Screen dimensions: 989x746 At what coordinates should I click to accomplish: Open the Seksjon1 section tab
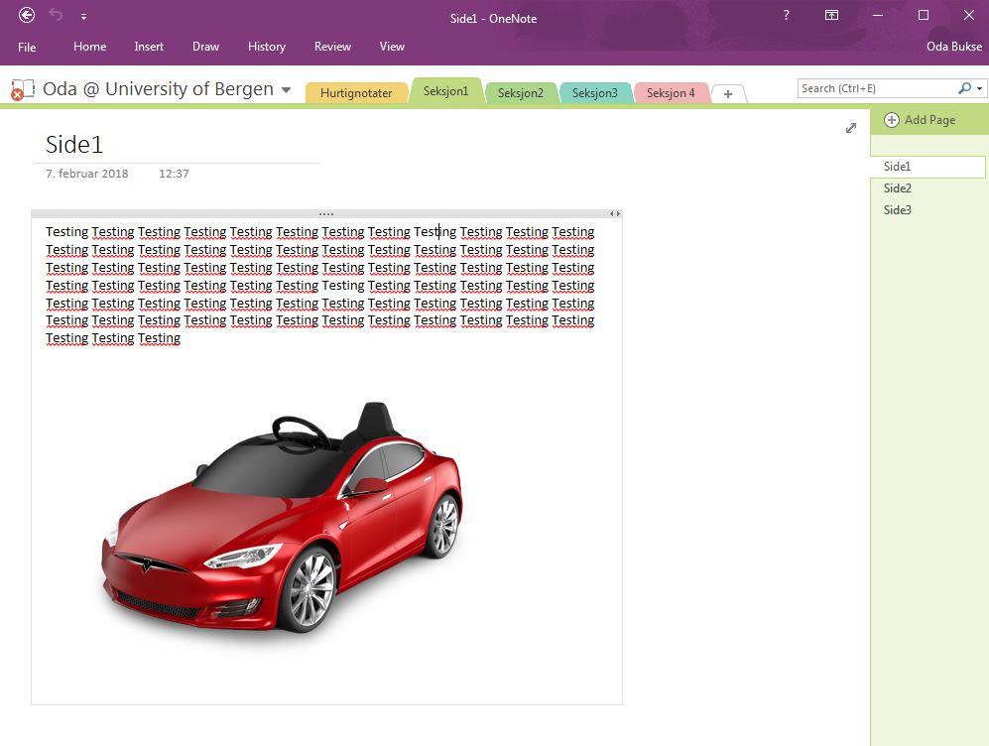click(x=446, y=91)
